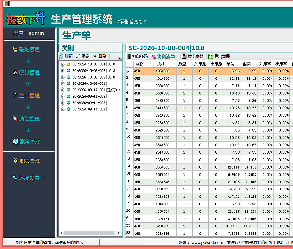Image resolution: width=293 pixels, height=249 pixels.
Task: Open the 销售管理 menu
Action: (44, 118)
